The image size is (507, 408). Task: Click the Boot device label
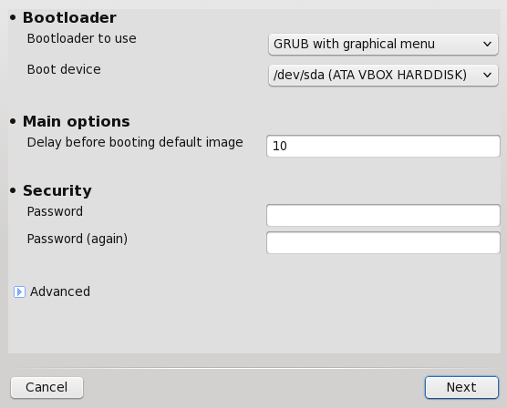pos(64,69)
